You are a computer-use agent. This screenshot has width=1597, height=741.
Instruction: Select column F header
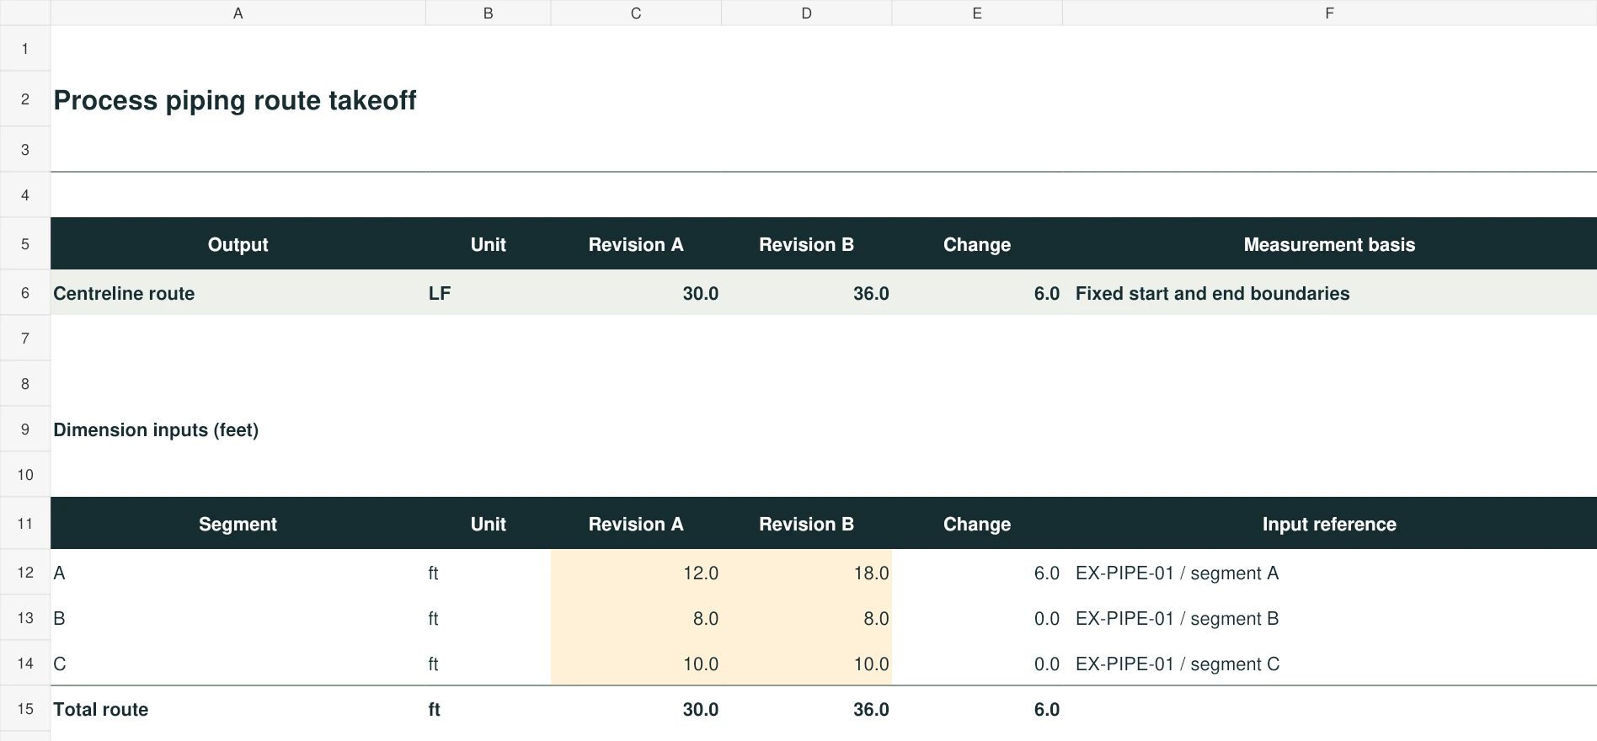1329,13
